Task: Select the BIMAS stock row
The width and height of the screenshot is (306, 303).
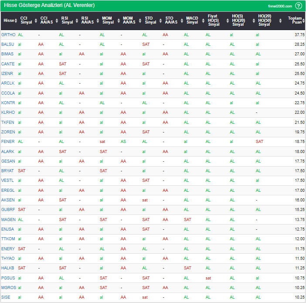Action: click(7, 54)
